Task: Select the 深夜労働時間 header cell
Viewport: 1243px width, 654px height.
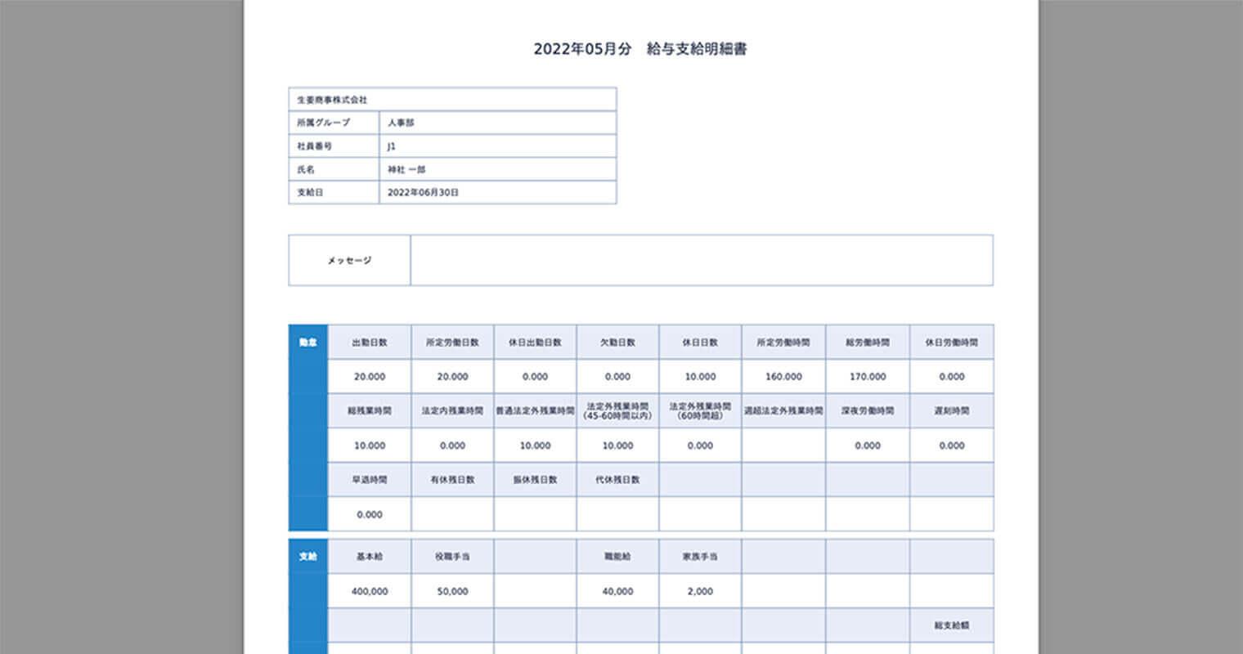Action: tap(867, 411)
